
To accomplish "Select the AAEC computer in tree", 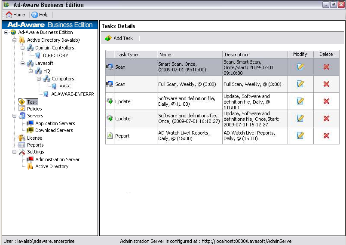I will click(x=65, y=86).
